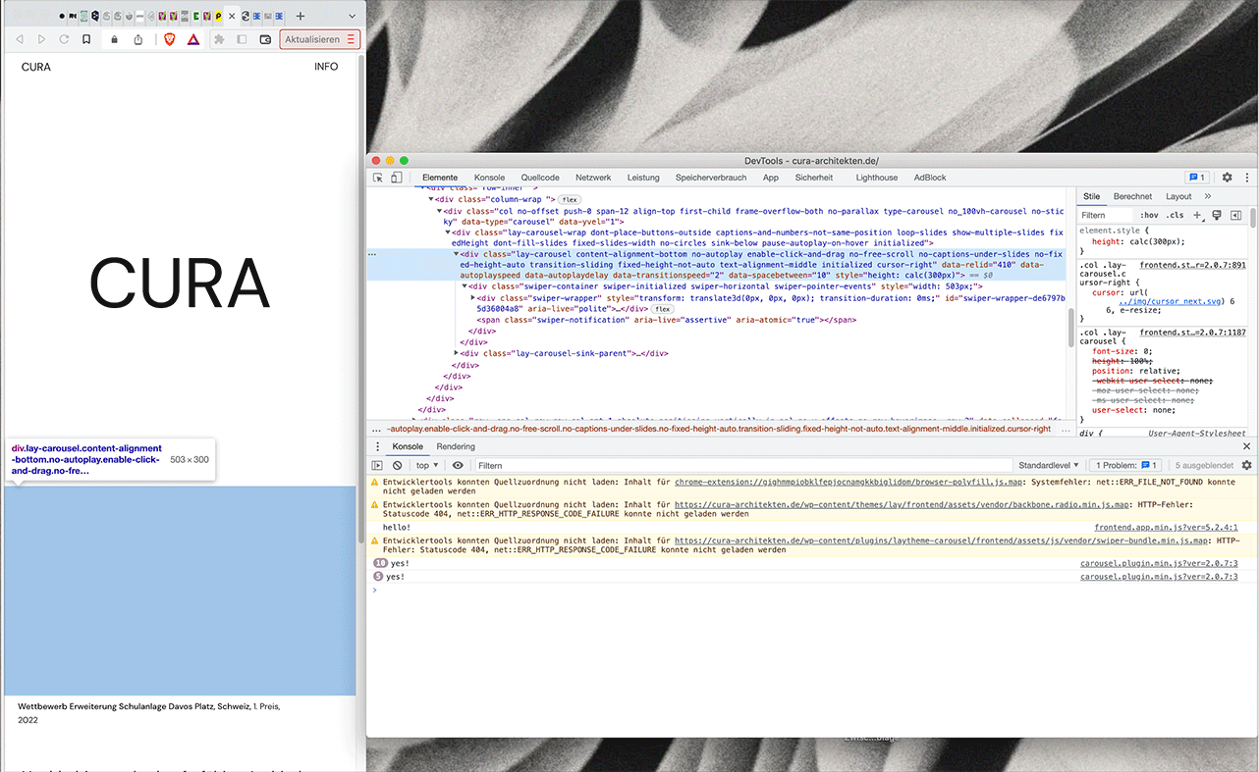Switch to the Netzwerk tab
Screen dimensions: 1259x772
593,178
